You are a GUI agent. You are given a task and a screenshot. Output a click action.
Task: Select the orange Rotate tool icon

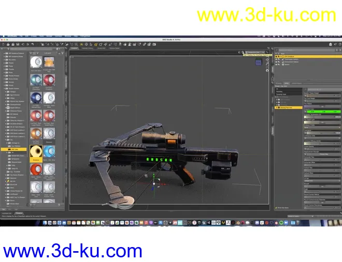click(x=96, y=44)
